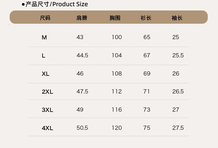Select the sleeve length value 26.5
Image resolution: width=218 pixels, height=148 pixels.
pyautogui.click(x=178, y=92)
